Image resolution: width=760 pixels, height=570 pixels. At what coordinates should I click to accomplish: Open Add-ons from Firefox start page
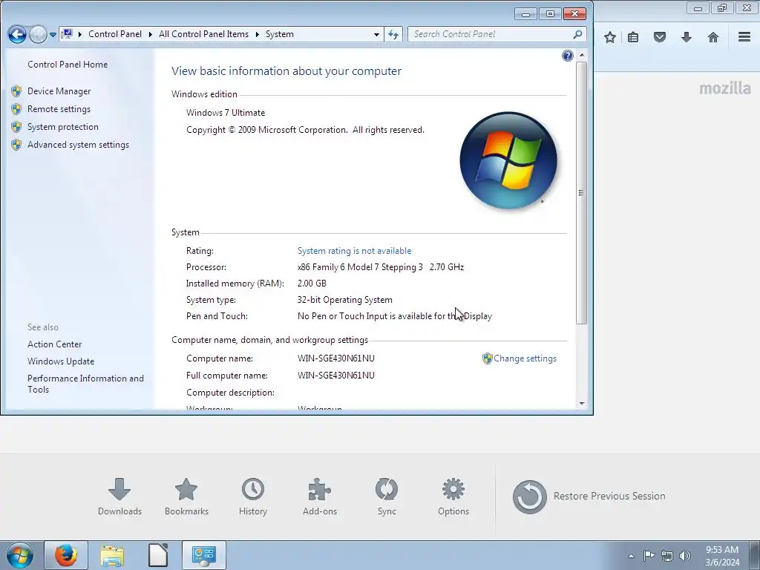(x=319, y=497)
